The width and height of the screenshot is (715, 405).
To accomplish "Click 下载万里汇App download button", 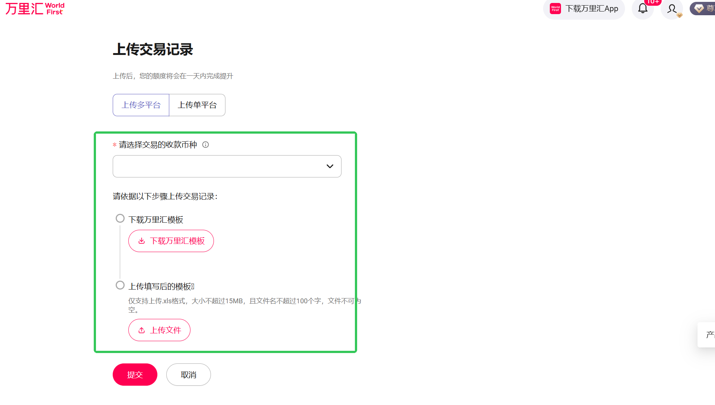I will (591, 9).
